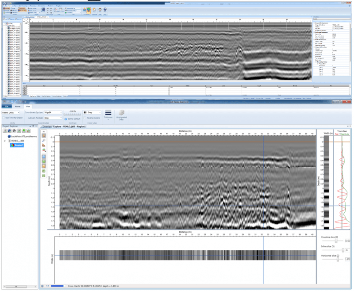
Task: Select the hand pan tool in the vertical strip
Action: (43, 135)
